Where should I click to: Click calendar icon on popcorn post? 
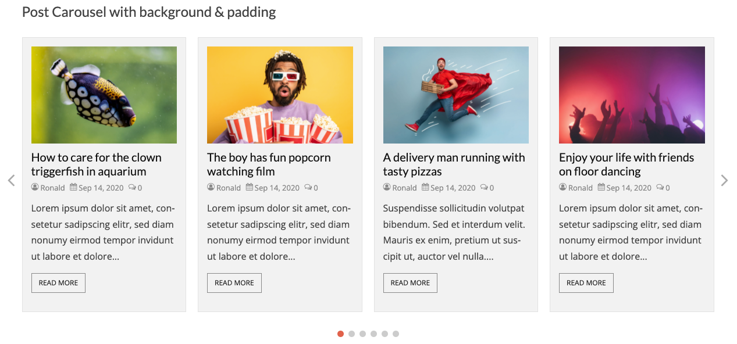[250, 187]
